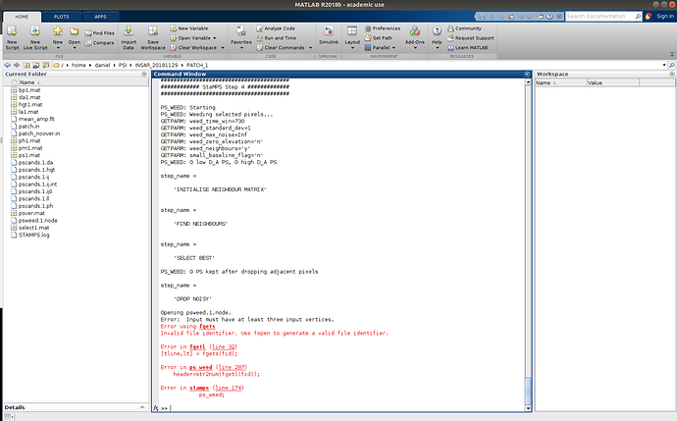Screen dimensions: 677x421
Task: Select 'INSAR_20181129' in the address bar
Action: point(156,65)
